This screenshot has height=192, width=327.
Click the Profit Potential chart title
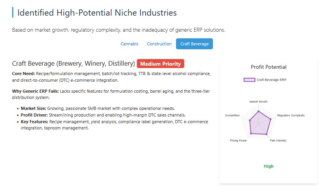coord(269,67)
